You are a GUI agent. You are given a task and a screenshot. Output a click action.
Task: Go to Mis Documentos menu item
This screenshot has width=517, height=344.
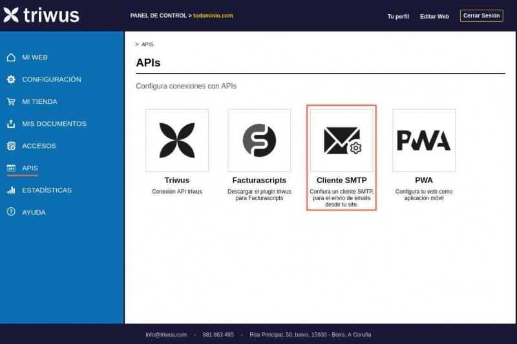[x=54, y=124]
